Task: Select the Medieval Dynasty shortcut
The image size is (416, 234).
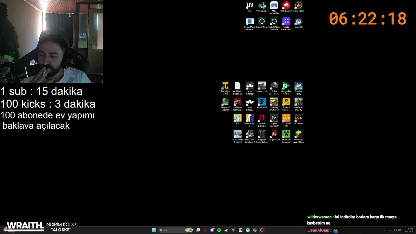Action: tap(298, 105)
